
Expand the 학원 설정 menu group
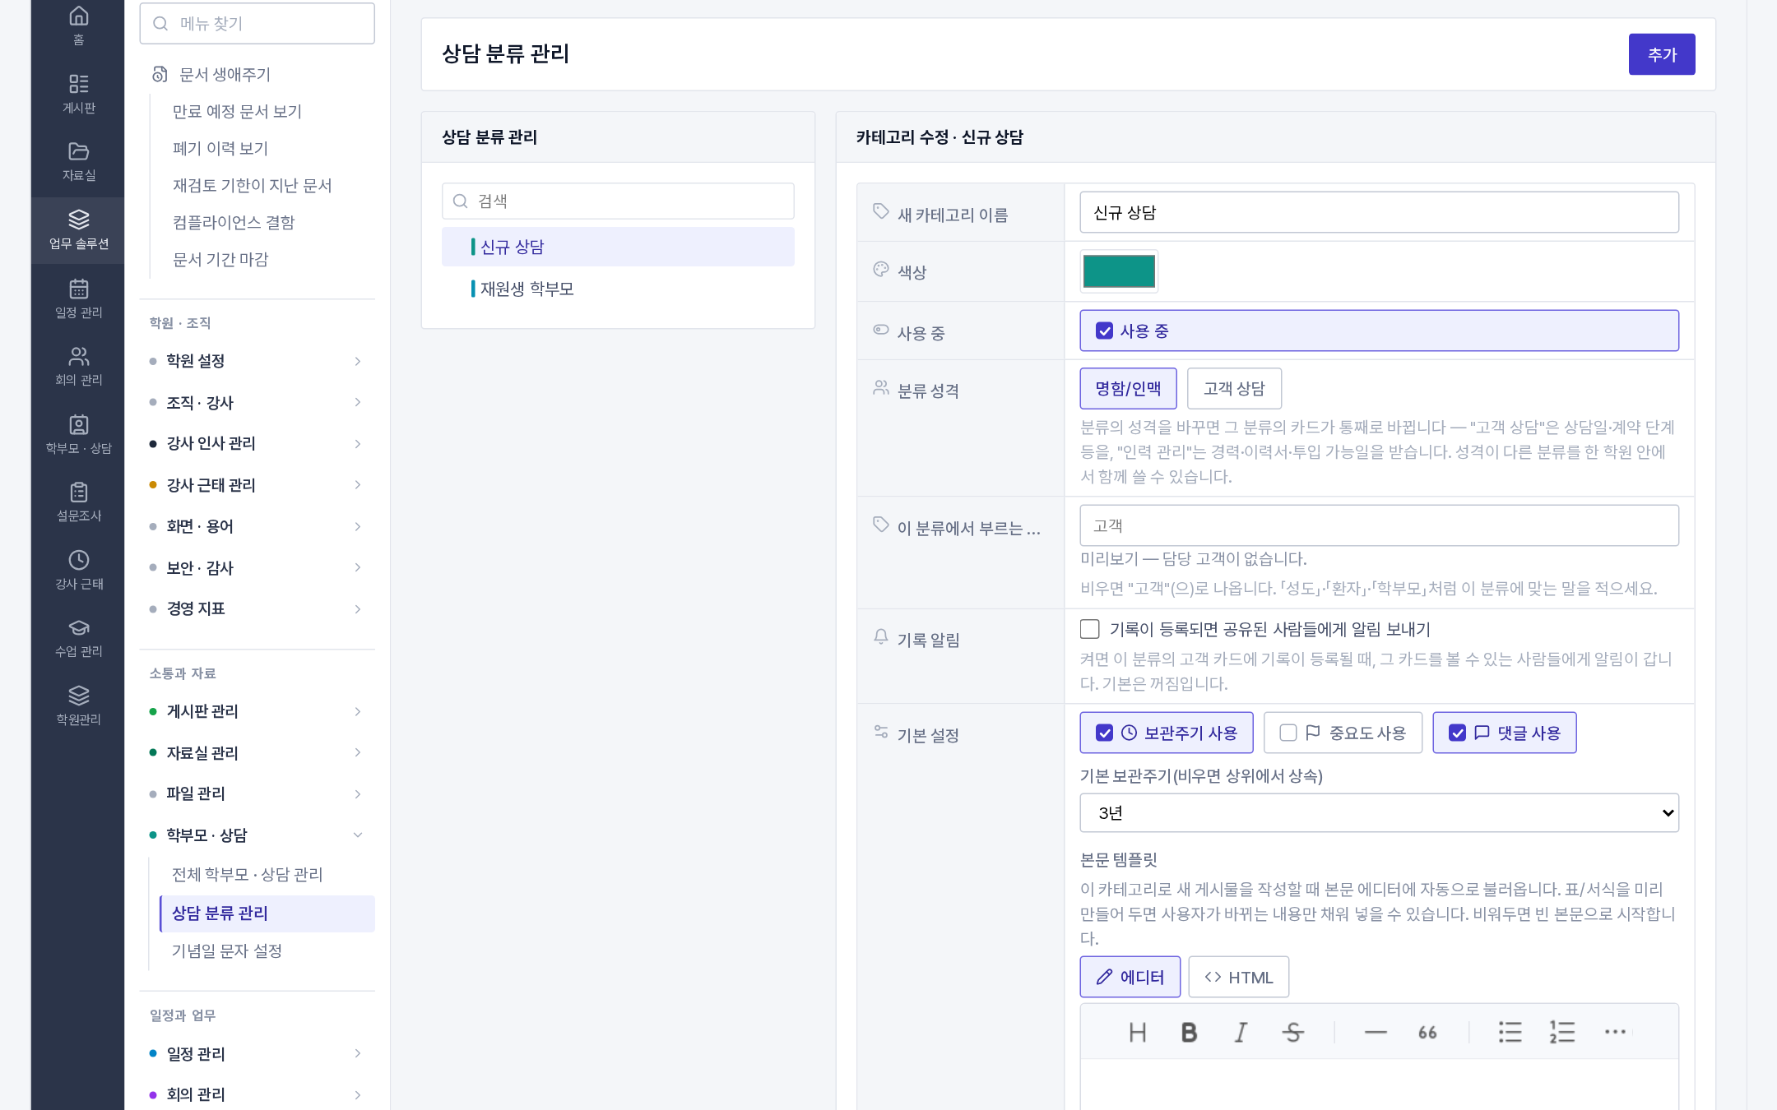(x=257, y=361)
